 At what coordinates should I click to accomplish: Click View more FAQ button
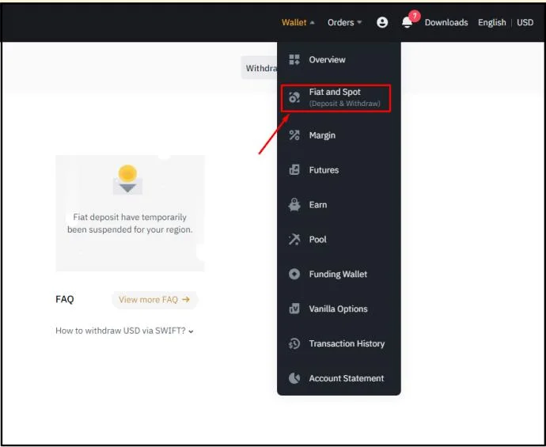point(154,299)
